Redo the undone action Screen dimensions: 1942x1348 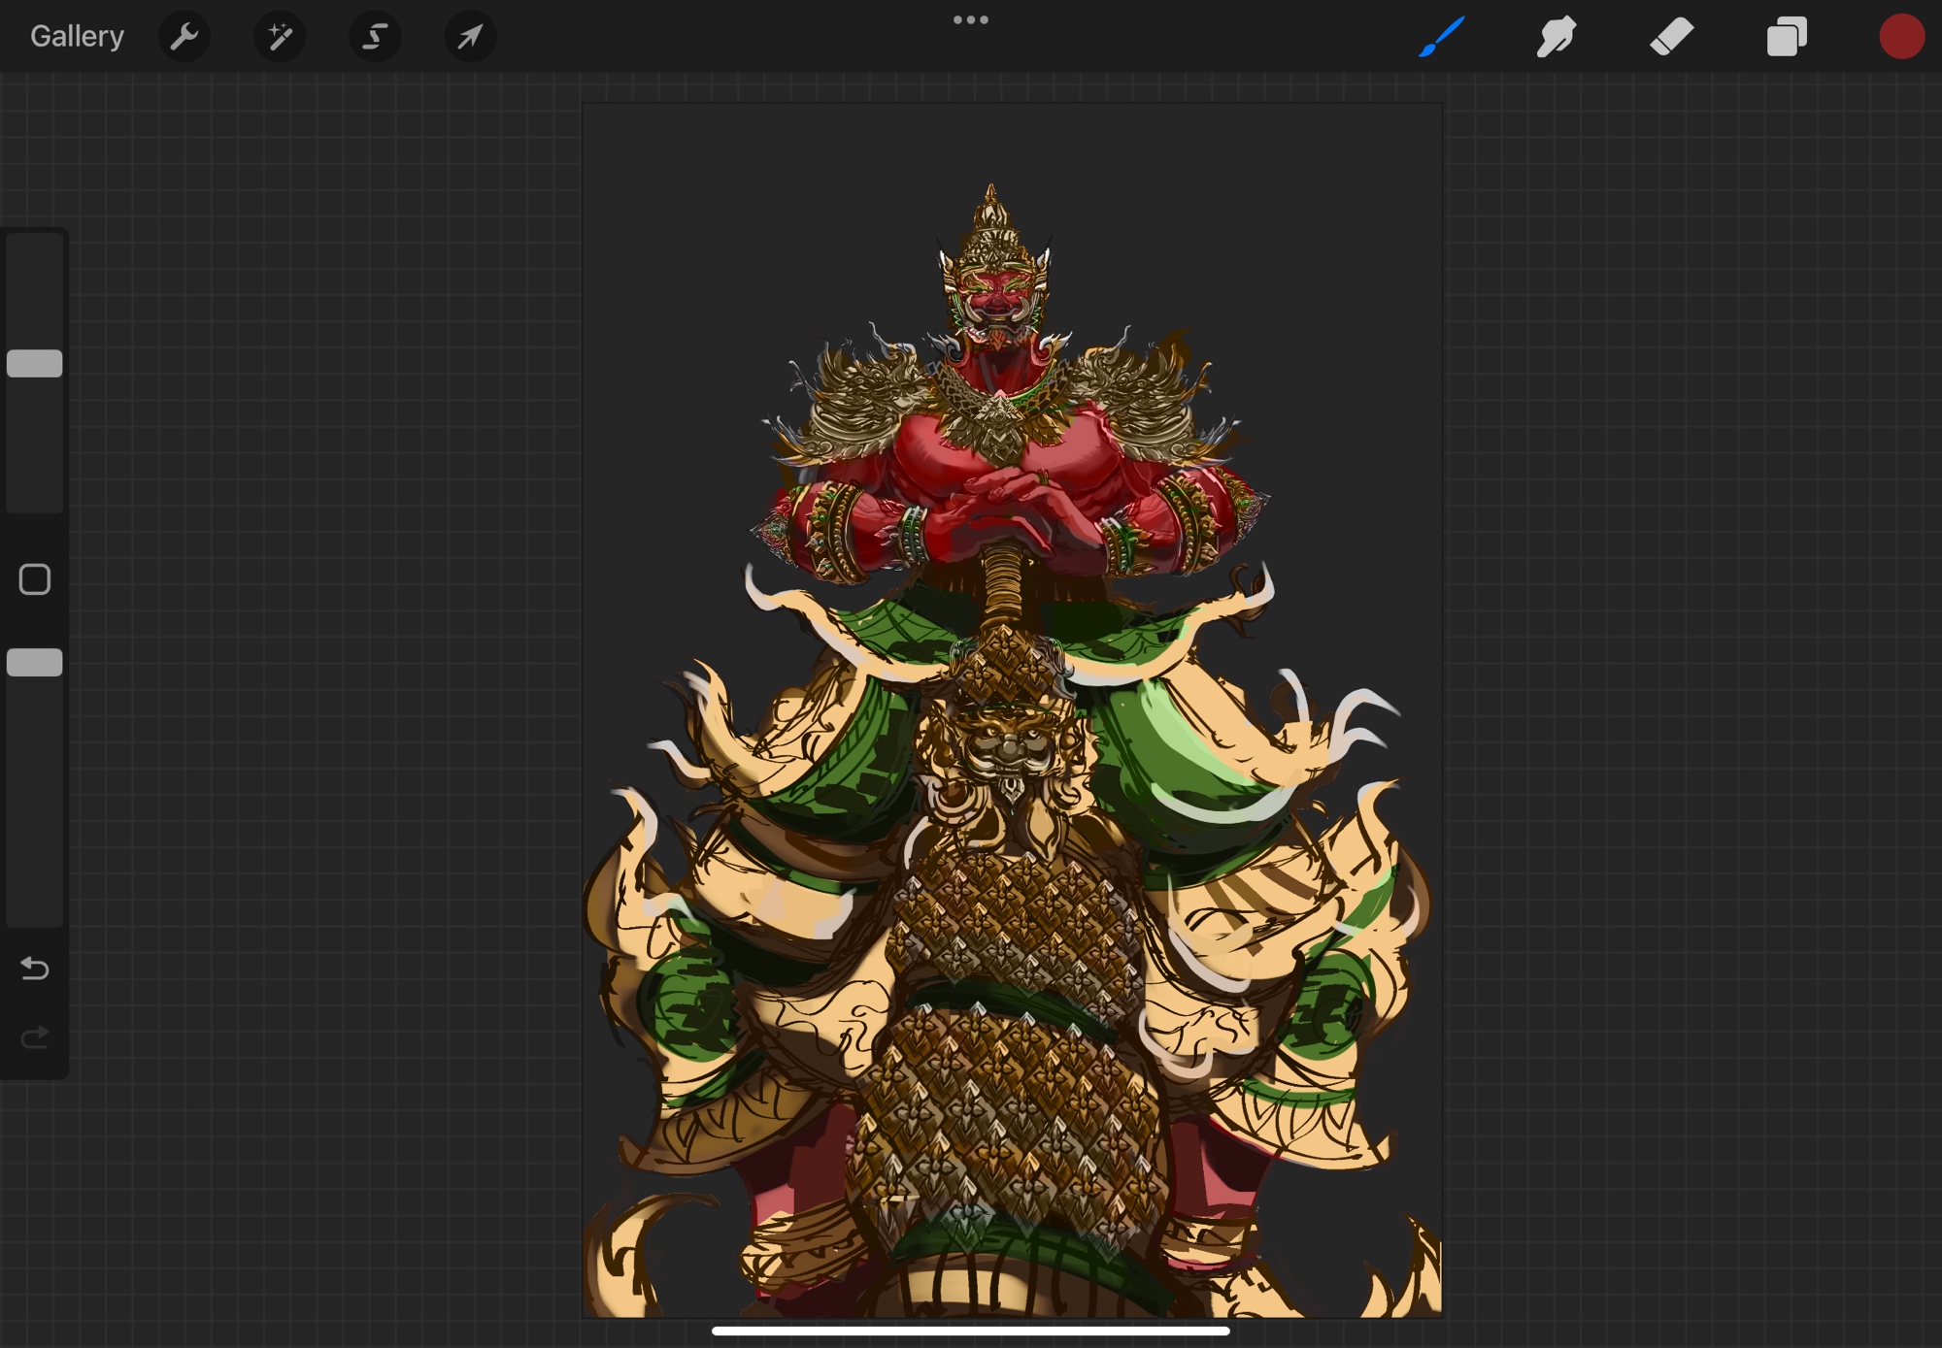35,1038
